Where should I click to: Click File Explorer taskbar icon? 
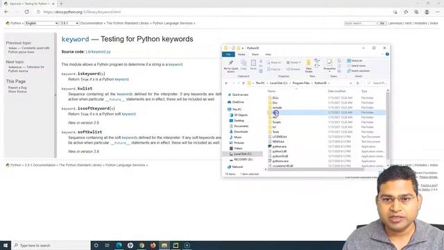[164, 245]
